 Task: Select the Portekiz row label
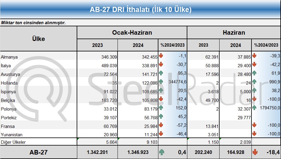click(x=9, y=118)
